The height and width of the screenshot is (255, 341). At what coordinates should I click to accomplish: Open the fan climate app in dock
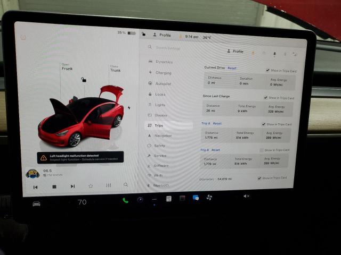(x=209, y=197)
